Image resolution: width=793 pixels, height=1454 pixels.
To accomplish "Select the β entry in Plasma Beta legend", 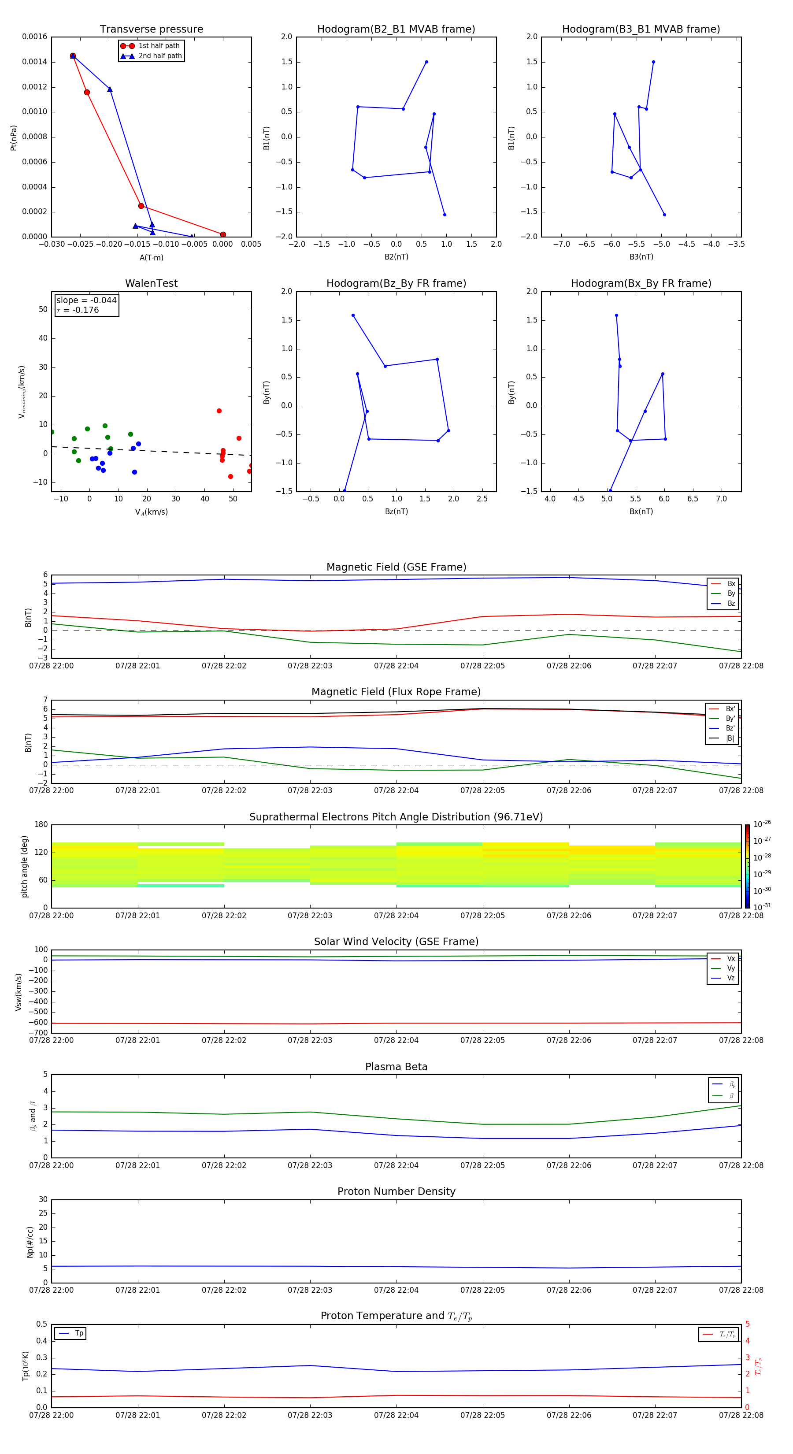I will [x=723, y=1096].
